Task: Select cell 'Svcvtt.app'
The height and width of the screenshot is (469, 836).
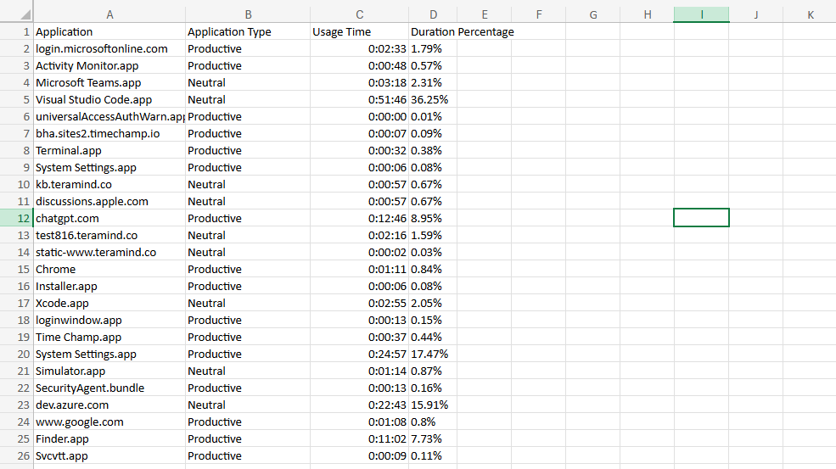Action: pyautogui.click(x=109, y=455)
